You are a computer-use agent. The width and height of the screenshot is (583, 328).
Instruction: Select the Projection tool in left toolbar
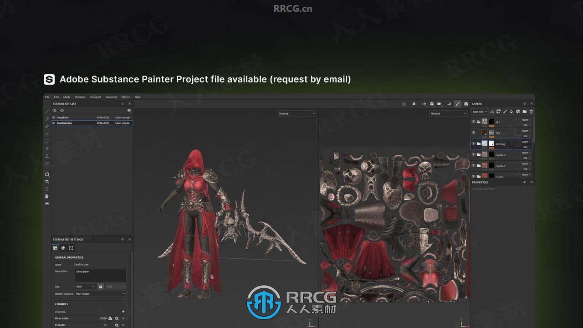(47, 127)
